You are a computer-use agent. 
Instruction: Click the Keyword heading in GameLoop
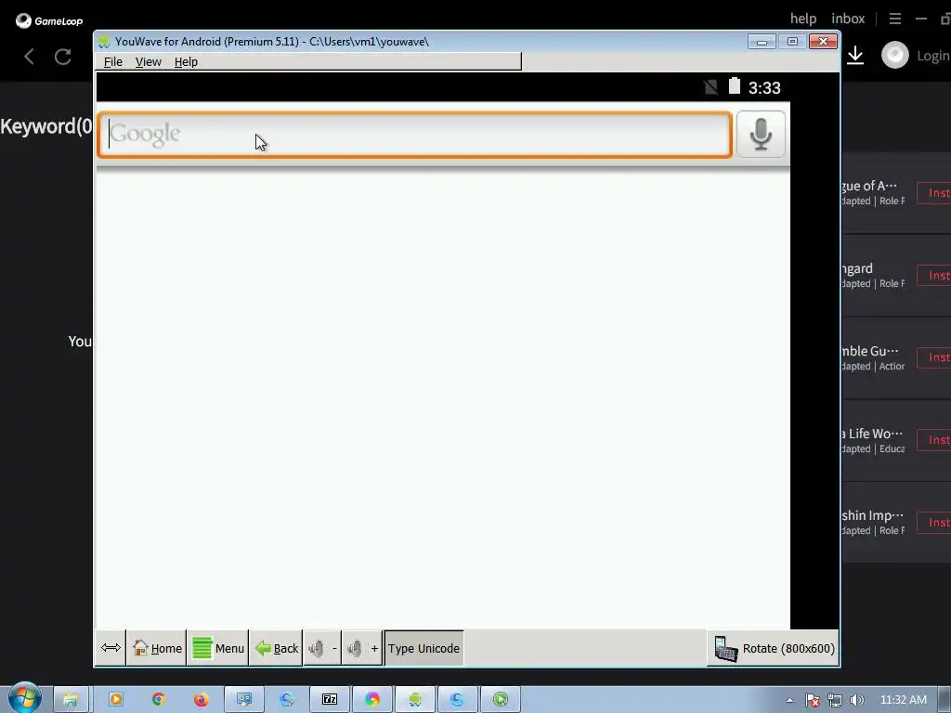click(x=46, y=126)
